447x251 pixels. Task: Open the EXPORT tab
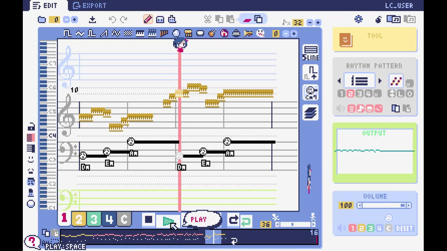pos(89,6)
